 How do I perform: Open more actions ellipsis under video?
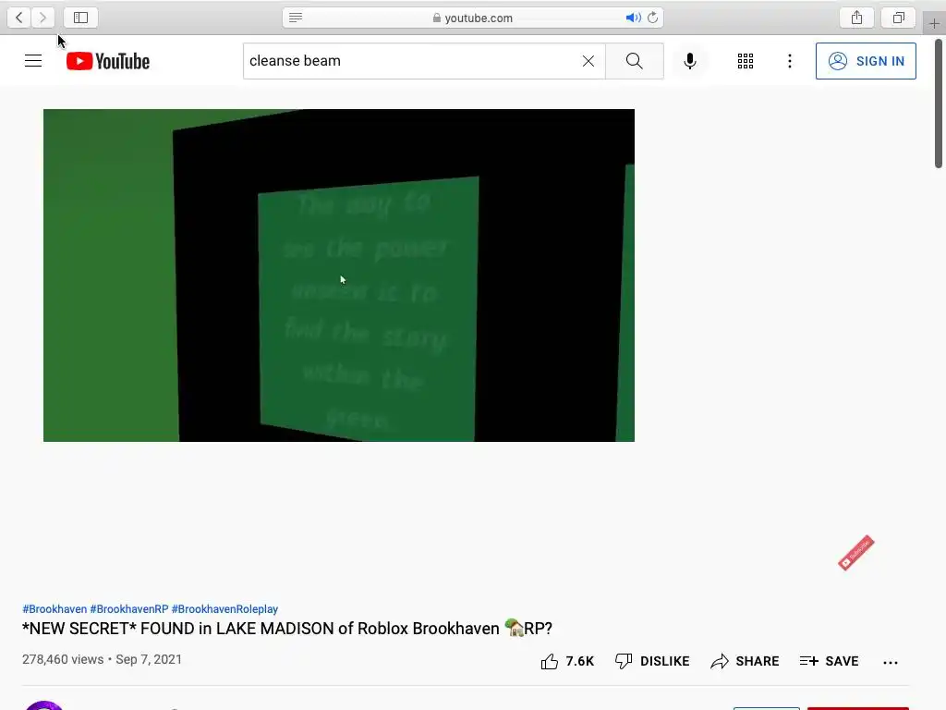click(891, 662)
